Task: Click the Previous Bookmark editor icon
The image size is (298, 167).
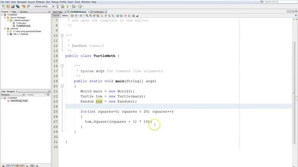Action: click(106, 15)
